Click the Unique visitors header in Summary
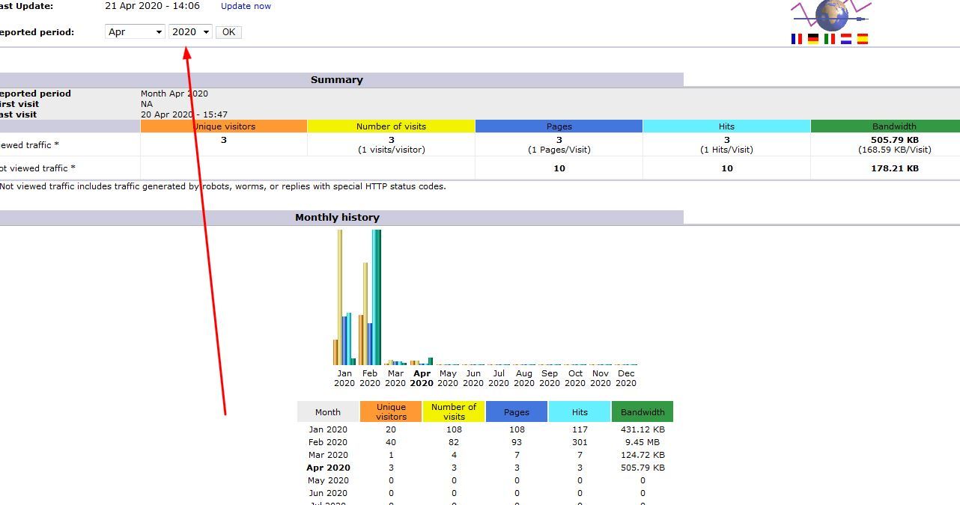960x505 pixels. (x=224, y=126)
